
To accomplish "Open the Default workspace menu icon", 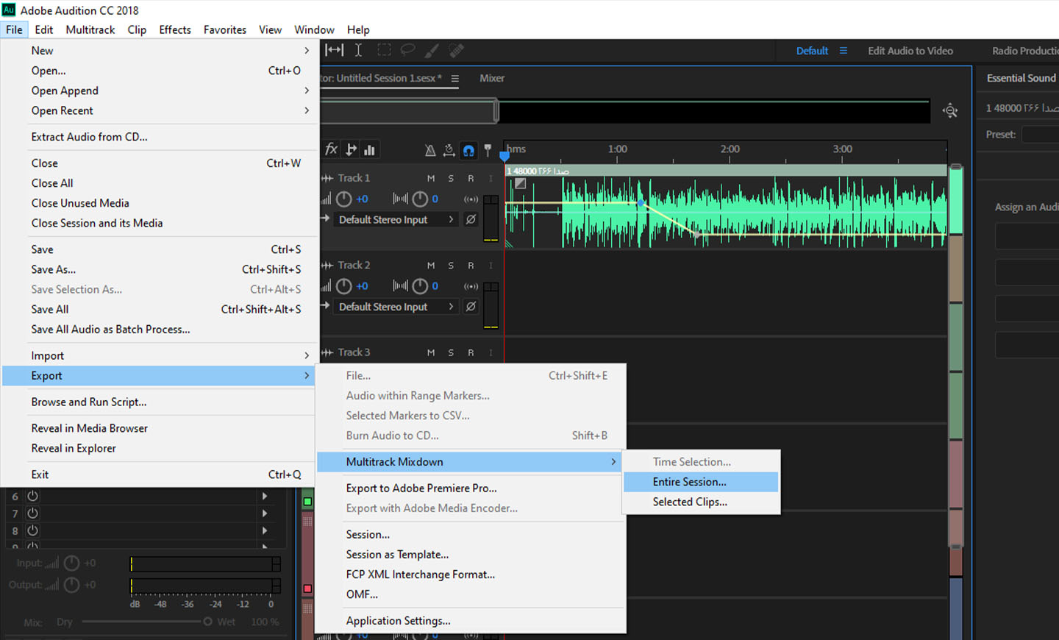I will [844, 51].
